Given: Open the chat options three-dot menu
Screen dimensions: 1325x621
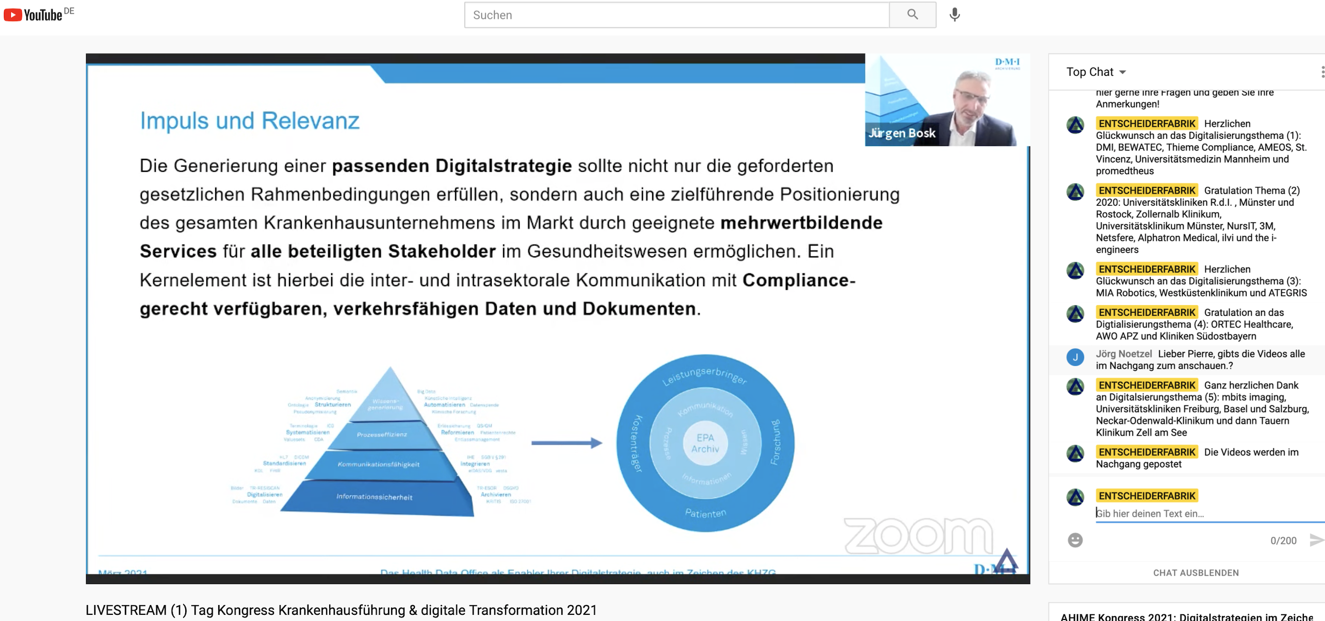Looking at the screenshot, I should (1322, 72).
